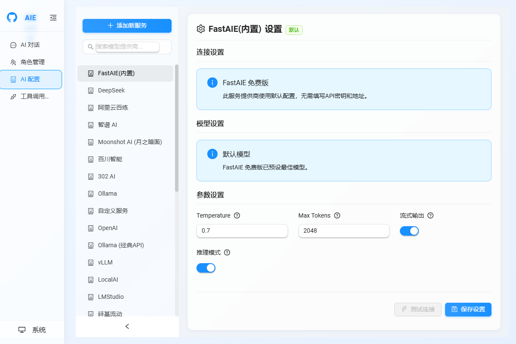The width and height of the screenshot is (516, 344).
Task: Click the 角色管理 user icon
Action: (13, 62)
